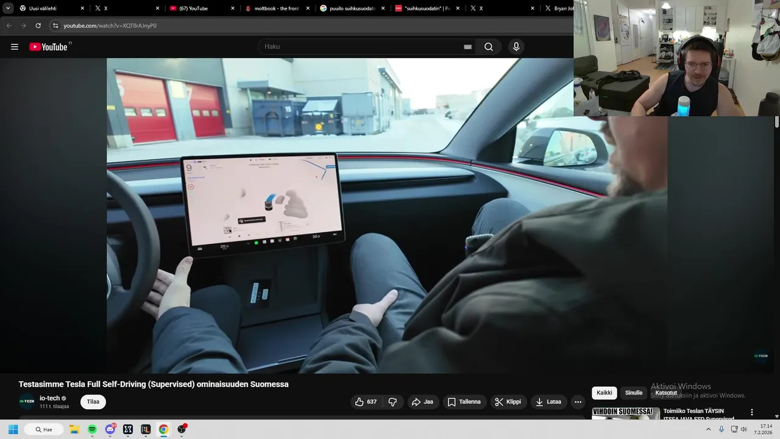
Task: Open File Explorer from the taskbar
Action: 74,429
